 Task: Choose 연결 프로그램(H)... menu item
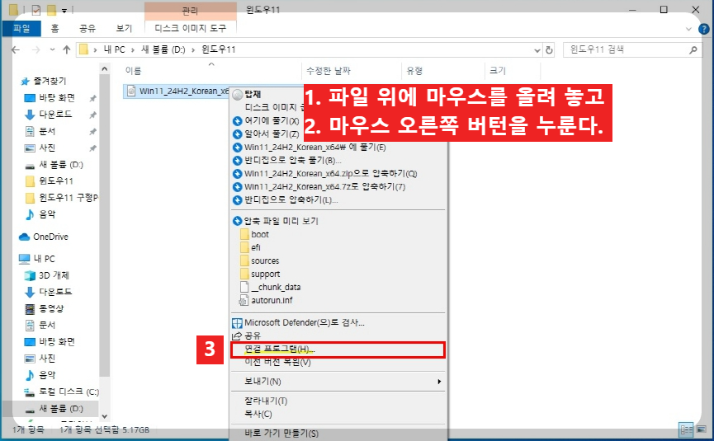click(338, 350)
